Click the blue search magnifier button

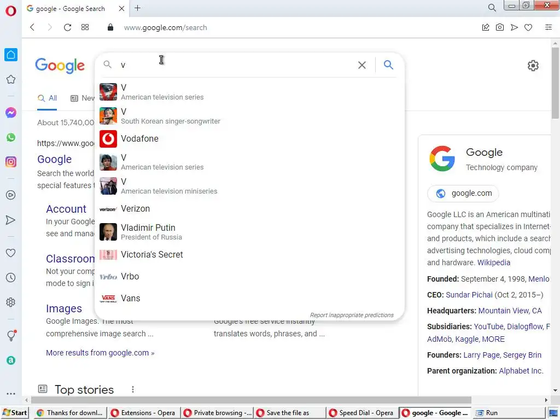[x=389, y=65]
